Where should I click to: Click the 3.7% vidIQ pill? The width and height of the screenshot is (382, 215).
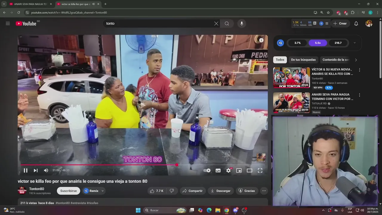point(298,43)
